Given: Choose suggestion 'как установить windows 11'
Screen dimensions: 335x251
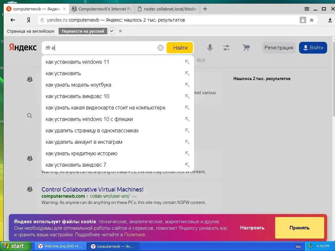Looking at the screenshot, I should 118,62.
